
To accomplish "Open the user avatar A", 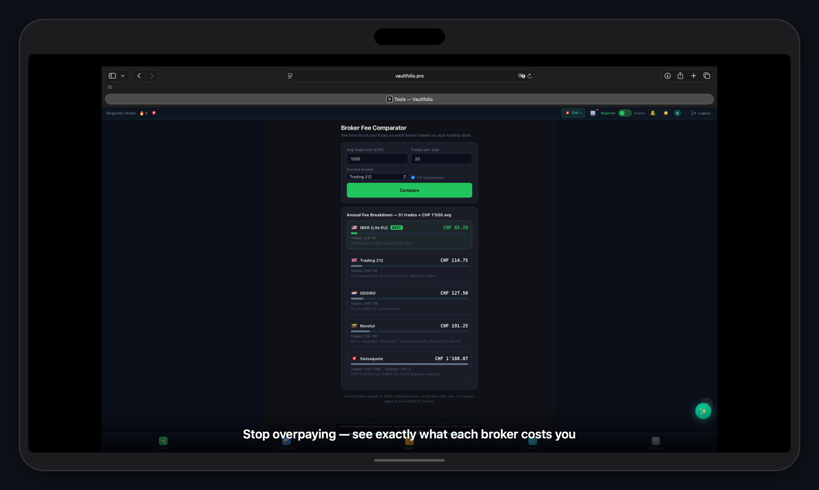I will pyautogui.click(x=677, y=113).
